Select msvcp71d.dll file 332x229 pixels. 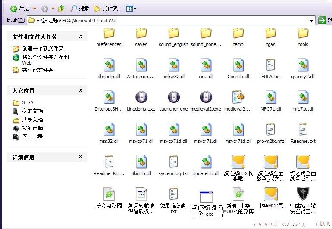coord(174,133)
